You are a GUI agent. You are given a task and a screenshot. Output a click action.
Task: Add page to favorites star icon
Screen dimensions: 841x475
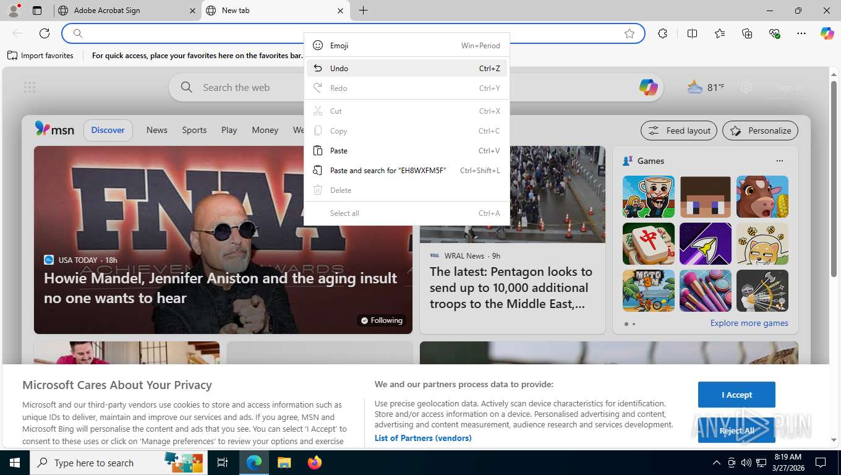pos(630,33)
